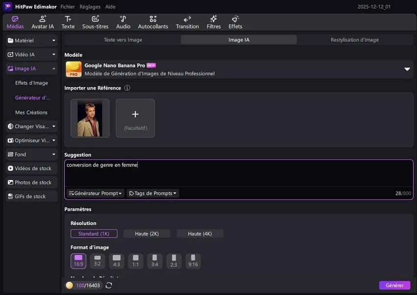Select the uploaded reference image thumbnail
The image size is (417, 295).
tap(90, 118)
